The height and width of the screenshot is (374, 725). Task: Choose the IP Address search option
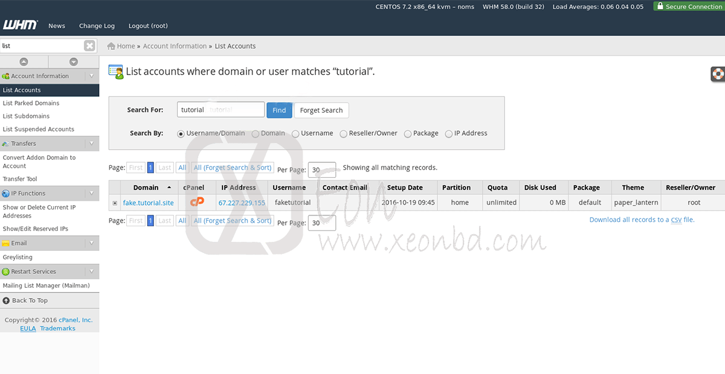pos(449,133)
